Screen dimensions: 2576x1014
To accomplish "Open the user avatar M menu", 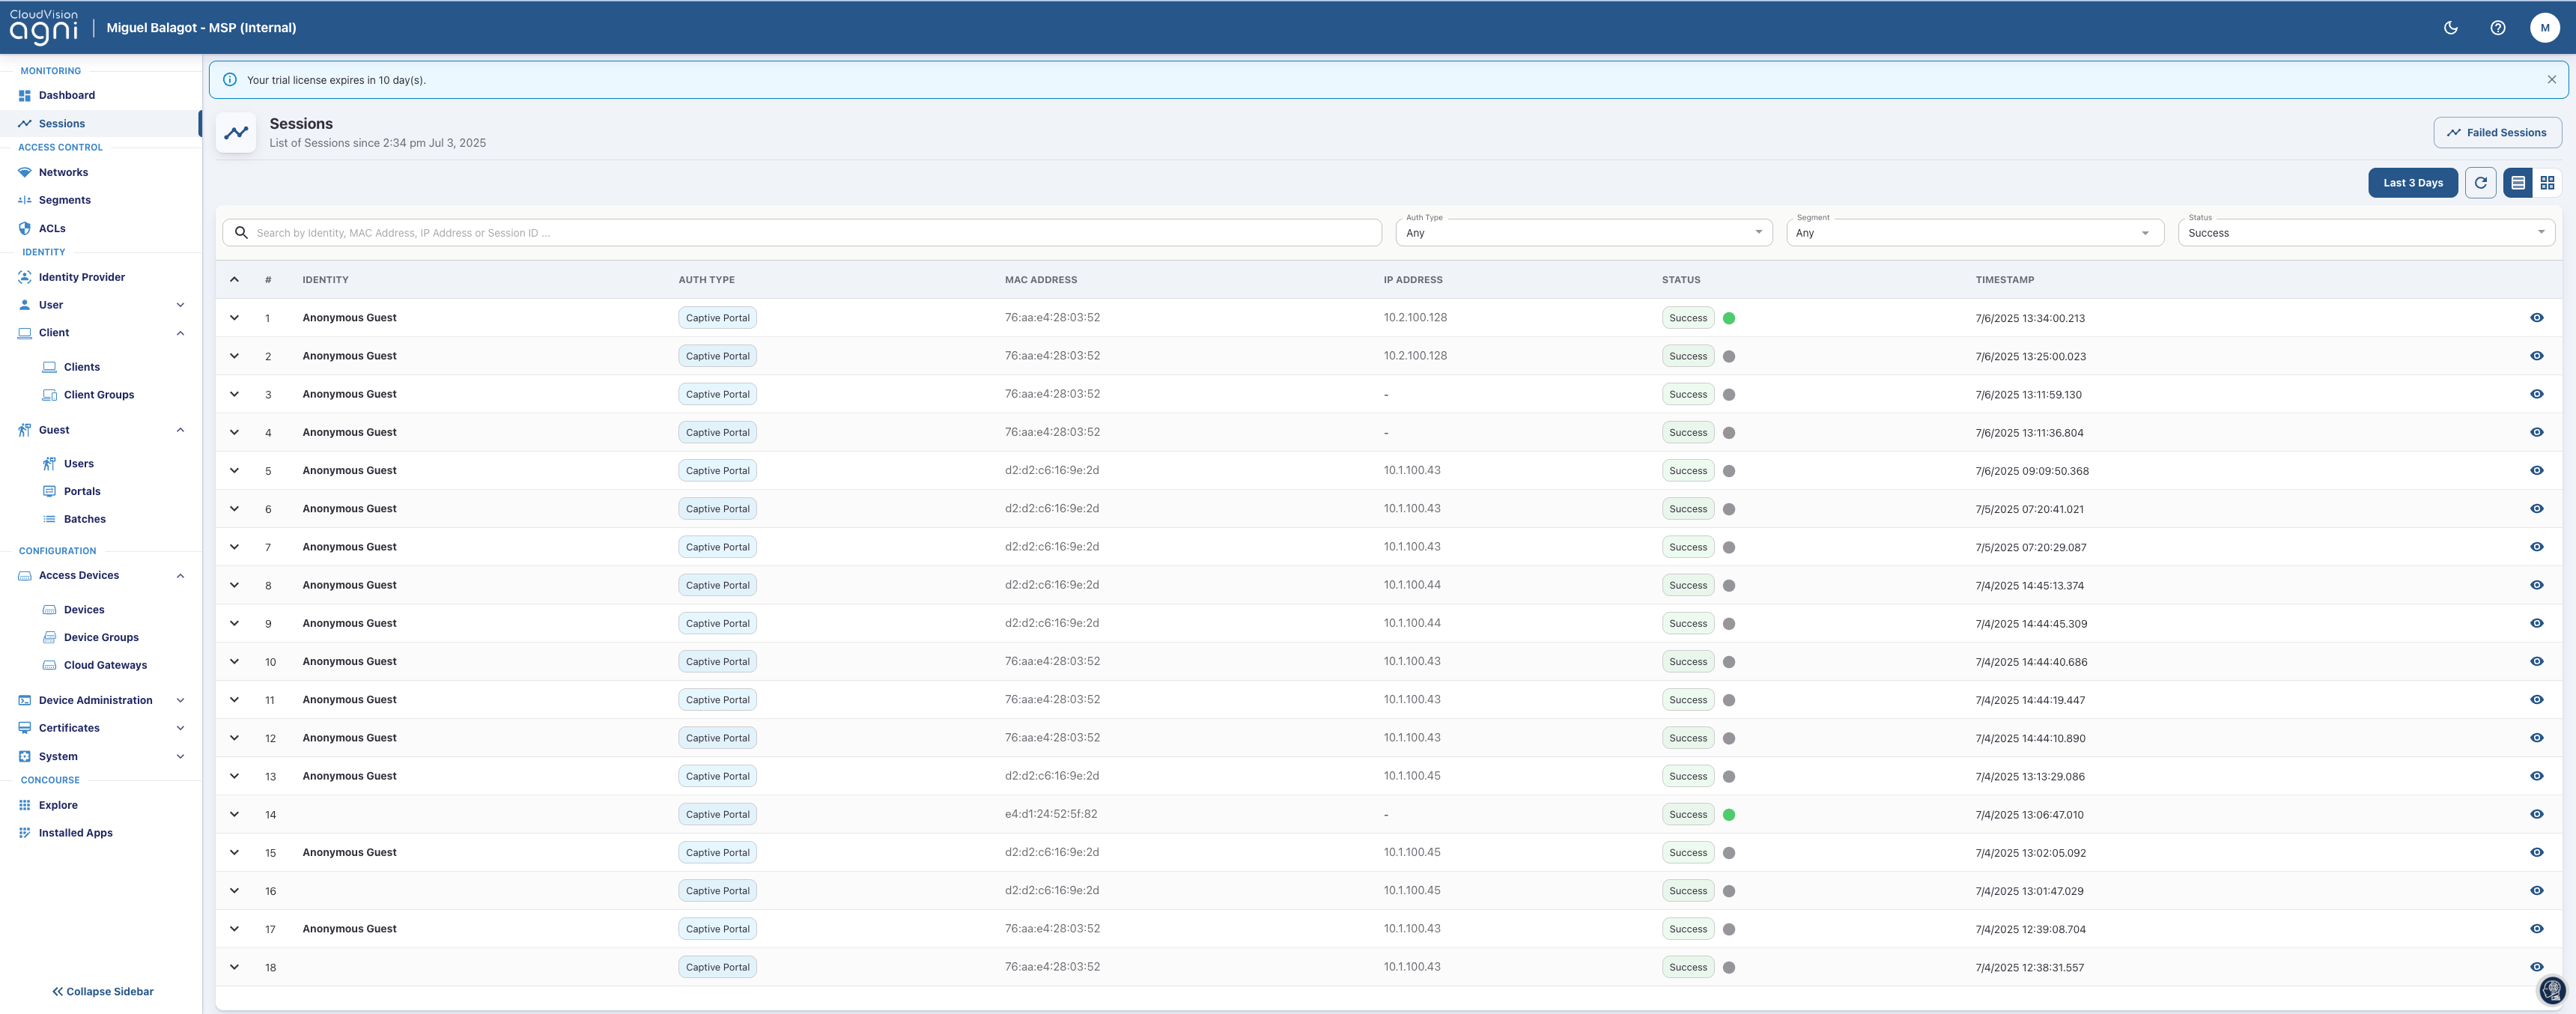I will [2544, 28].
